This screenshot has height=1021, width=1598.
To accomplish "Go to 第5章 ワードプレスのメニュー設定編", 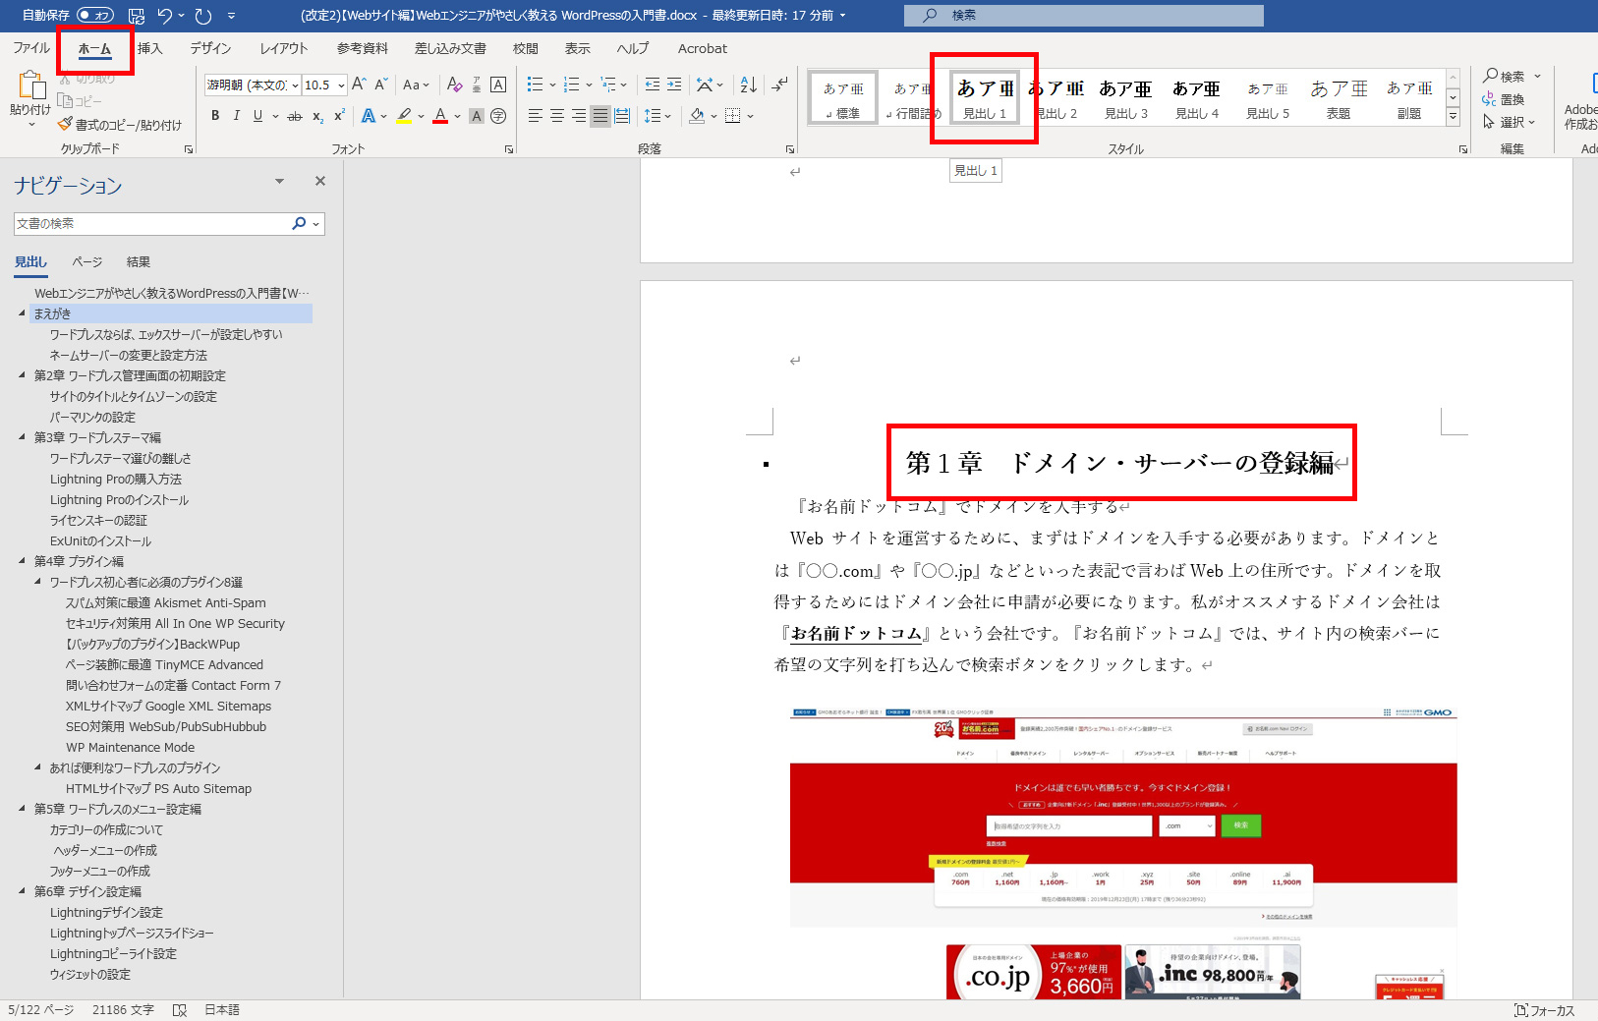I will coord(118,809).
